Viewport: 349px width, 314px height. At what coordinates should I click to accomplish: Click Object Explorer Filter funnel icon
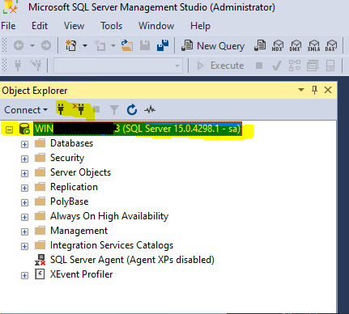[114, 110]
